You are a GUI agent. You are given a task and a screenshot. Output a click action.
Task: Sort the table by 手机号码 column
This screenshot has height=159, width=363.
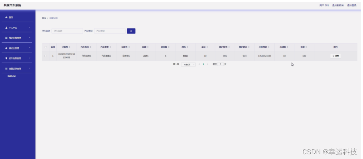click(x=268, y=47)
